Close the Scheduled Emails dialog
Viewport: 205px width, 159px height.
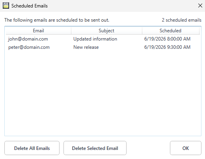click(200, 6)
